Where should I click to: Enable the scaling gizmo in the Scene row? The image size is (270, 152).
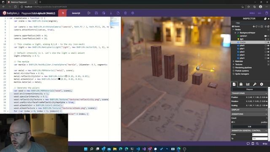[259, 26]
